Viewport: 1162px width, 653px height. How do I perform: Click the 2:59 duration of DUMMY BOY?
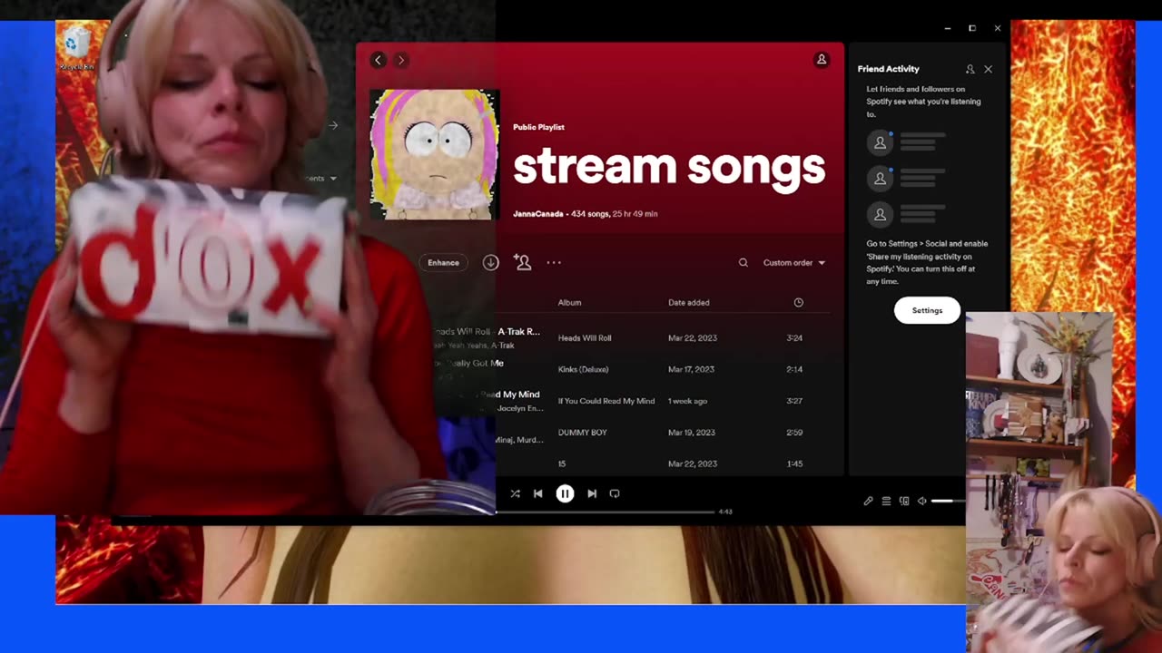pos(794,433)
